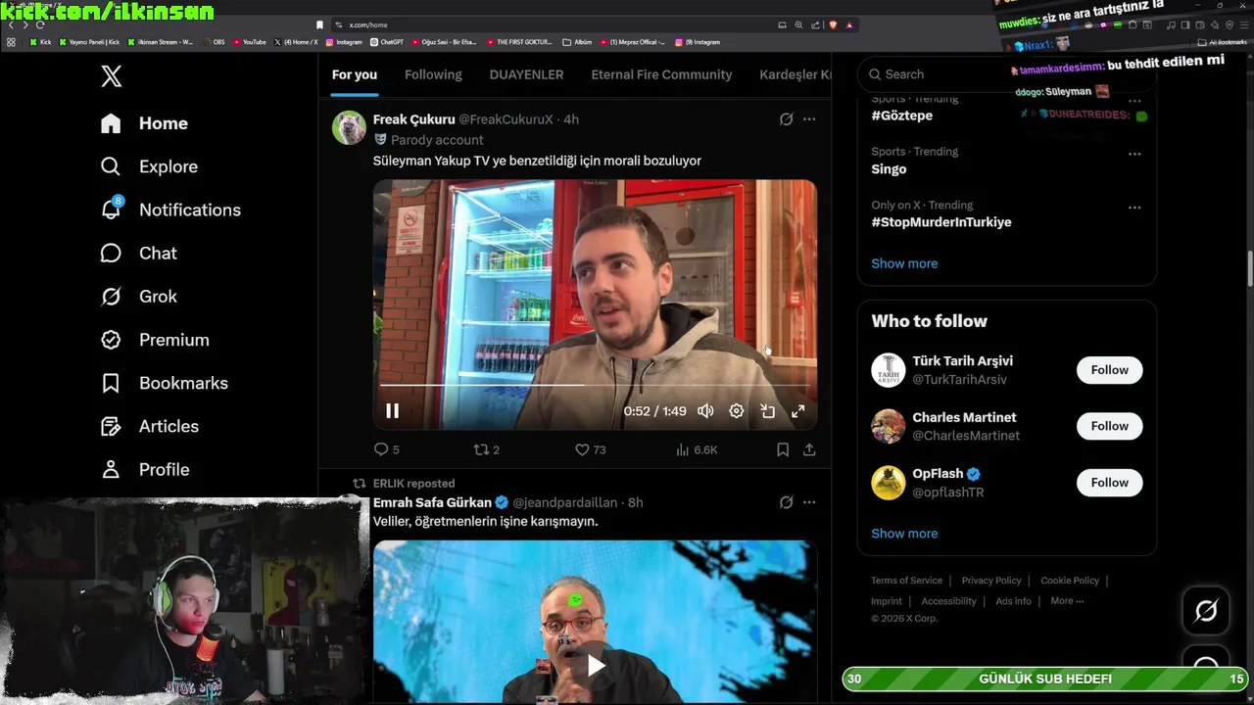This screenshot has width=1254, height=705.
Task: Open the #Göztepe trend
Action: (901, 116)
